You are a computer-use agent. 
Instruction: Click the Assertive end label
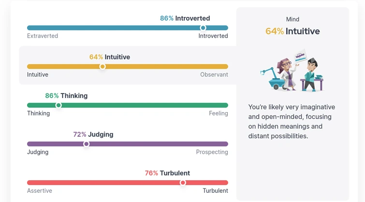[x=40, y=190]
